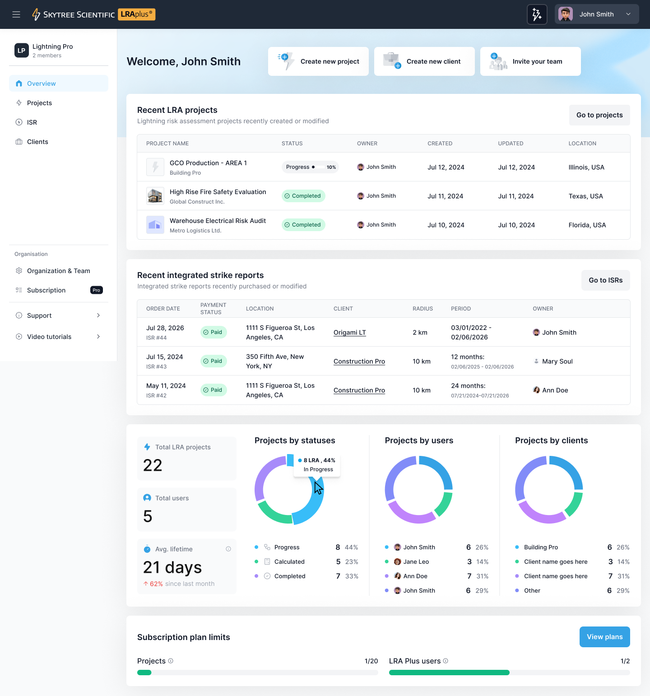Click the Completed status badge for Warehouse audit

(x=303, y=225)
